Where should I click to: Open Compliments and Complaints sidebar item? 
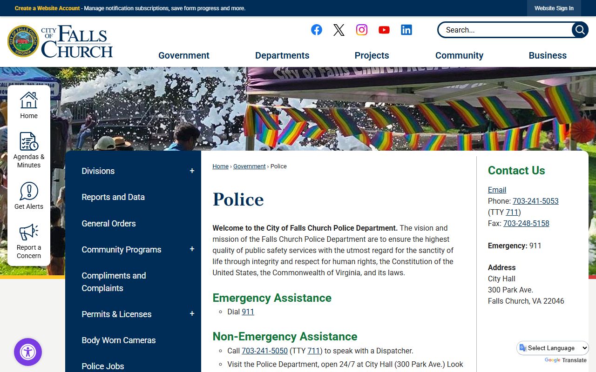(114, 282)
